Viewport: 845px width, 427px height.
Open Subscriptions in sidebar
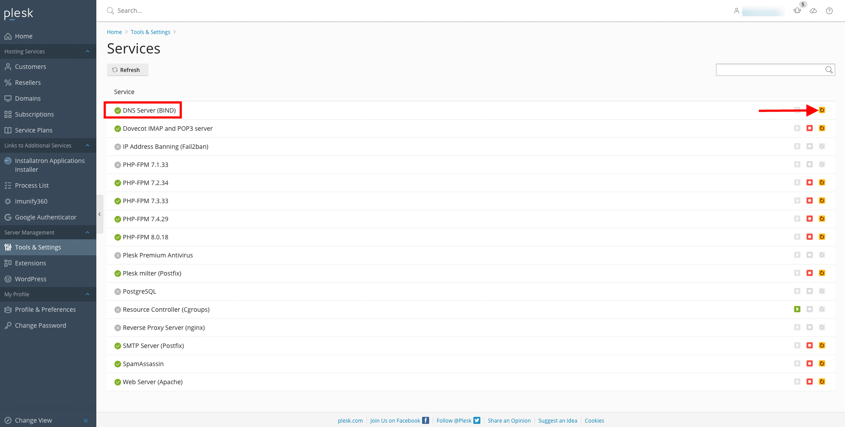tap(48, 114)
